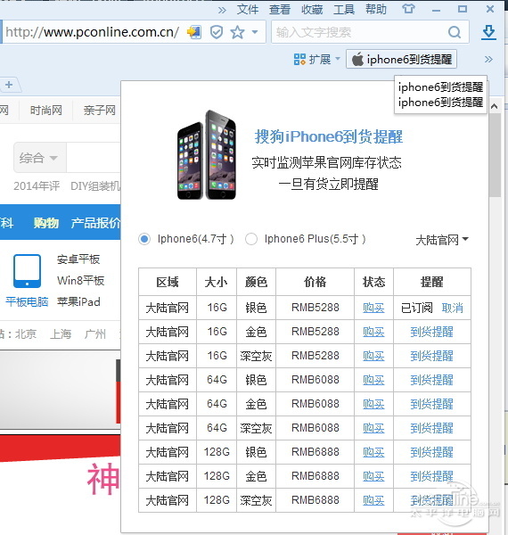
Task: Open a new tab with plus button
Action: pos(9,85)
